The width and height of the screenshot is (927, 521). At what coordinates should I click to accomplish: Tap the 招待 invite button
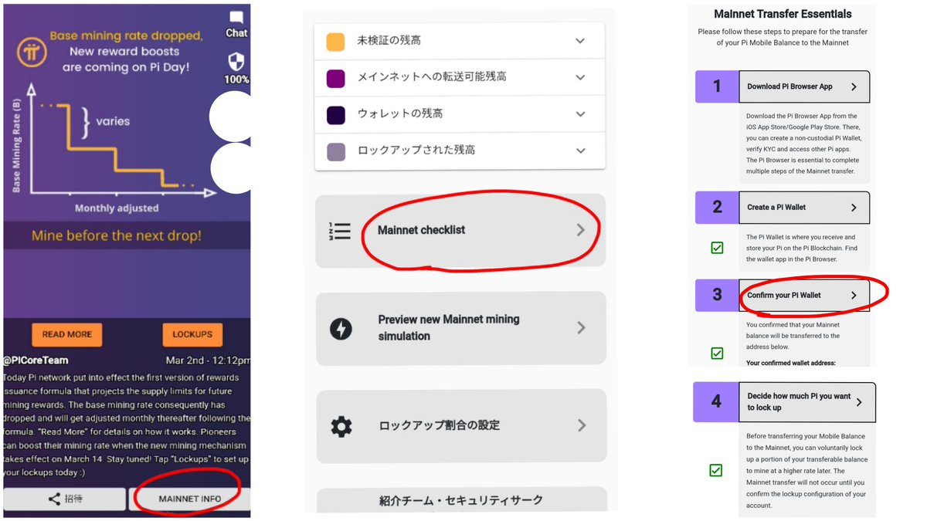(x=65, y=499)
